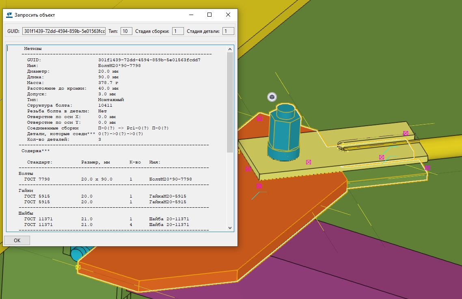Click the cube icon above the bolt
This screenshot has height=299, width=462.
tap(272, 97)
